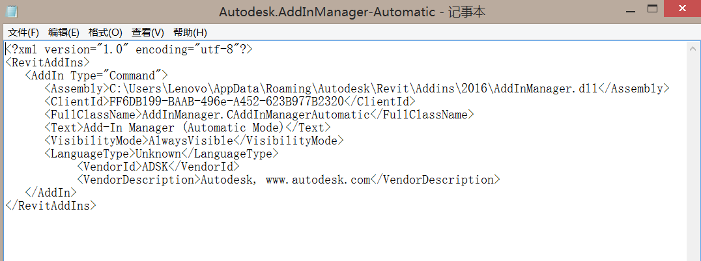Open the 文件(F) menu
701x261 pixels.
pos(23,33)
